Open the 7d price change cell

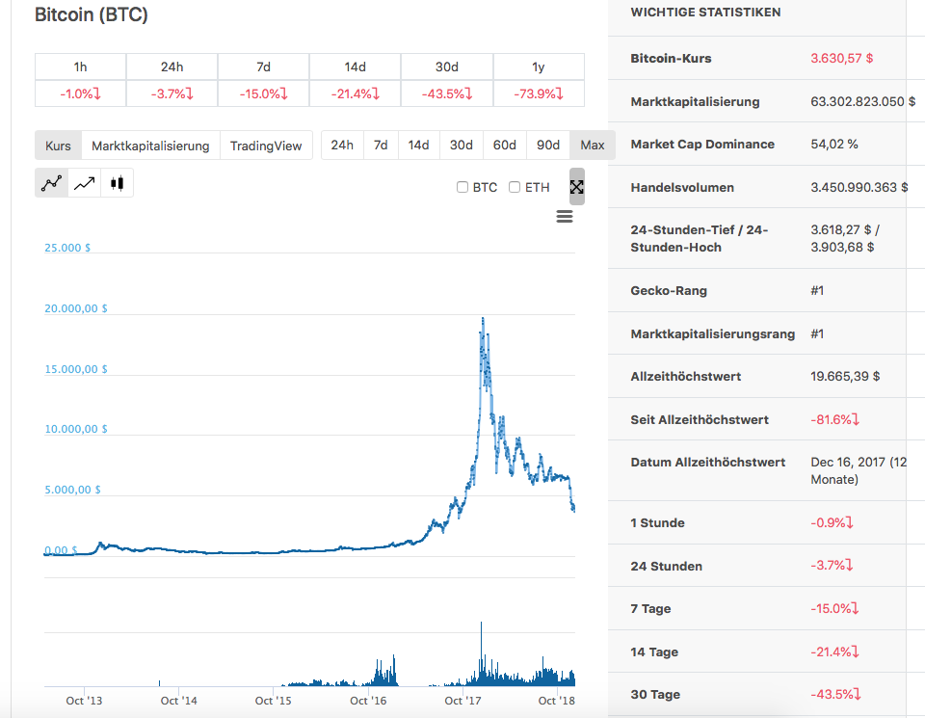point(263,93)
